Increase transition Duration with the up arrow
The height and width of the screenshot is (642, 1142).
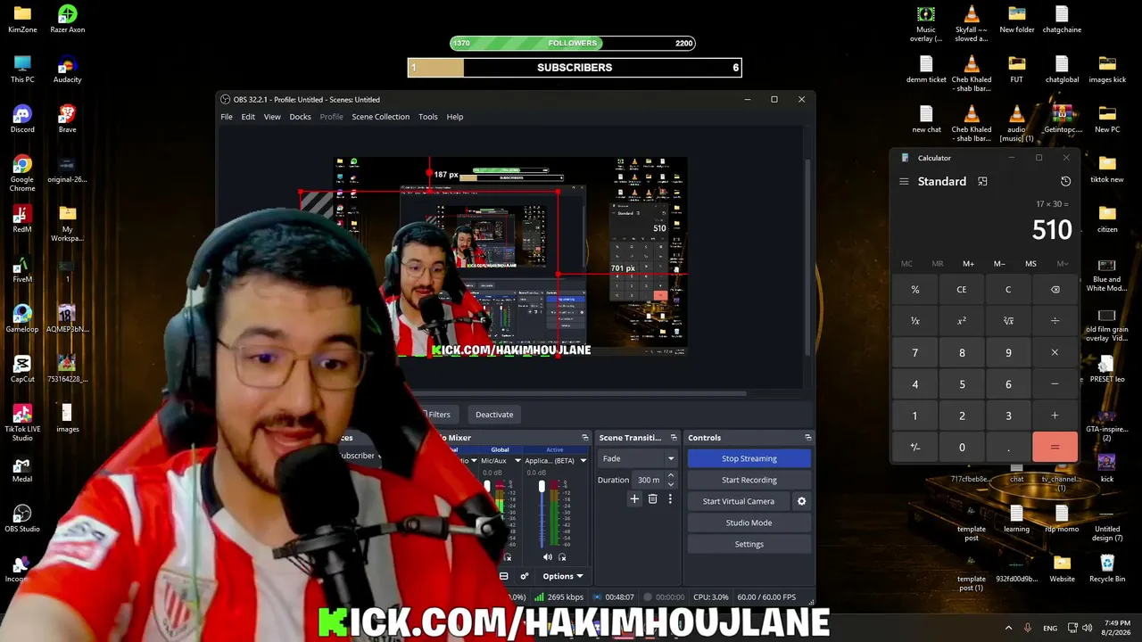click(671, 475)
